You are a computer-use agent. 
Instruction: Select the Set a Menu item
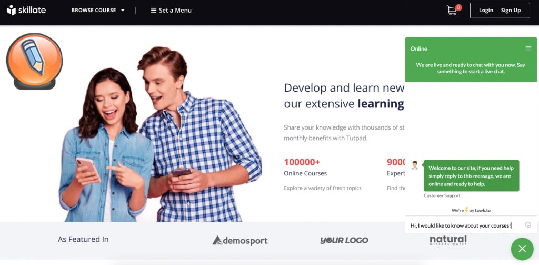(171, 11)
